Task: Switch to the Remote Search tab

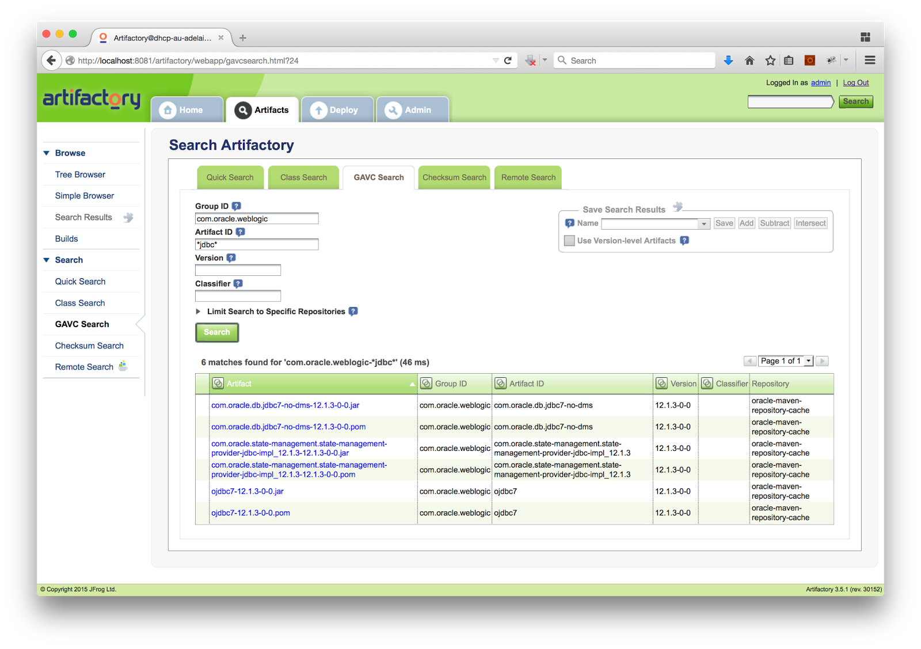Action: click(x=528, y=177)
